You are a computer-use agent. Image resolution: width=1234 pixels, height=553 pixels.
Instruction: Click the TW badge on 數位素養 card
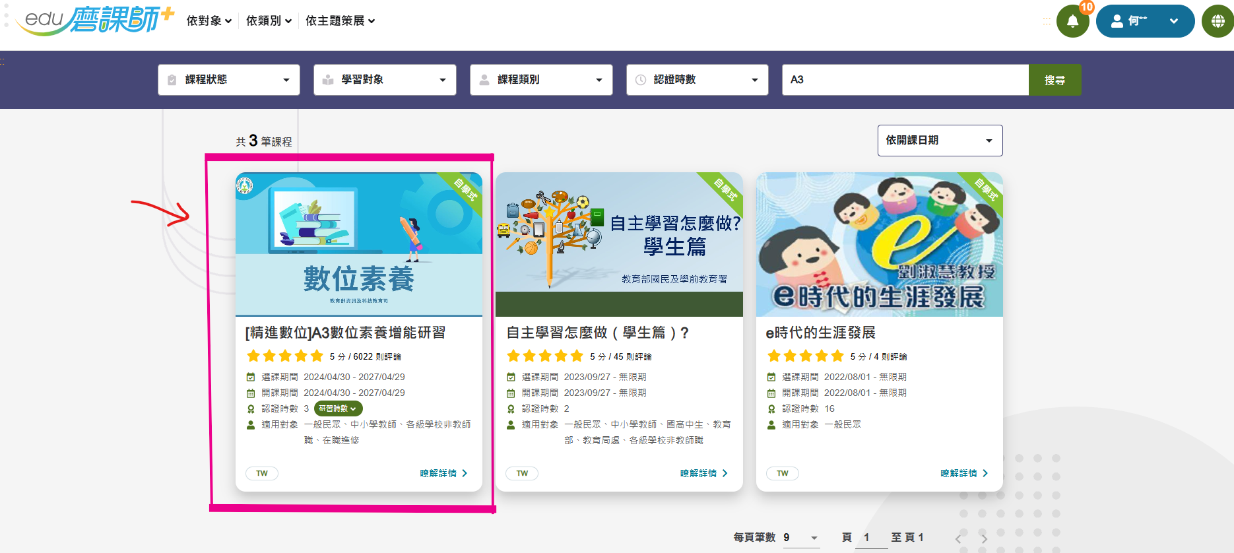tap(262, 473)
